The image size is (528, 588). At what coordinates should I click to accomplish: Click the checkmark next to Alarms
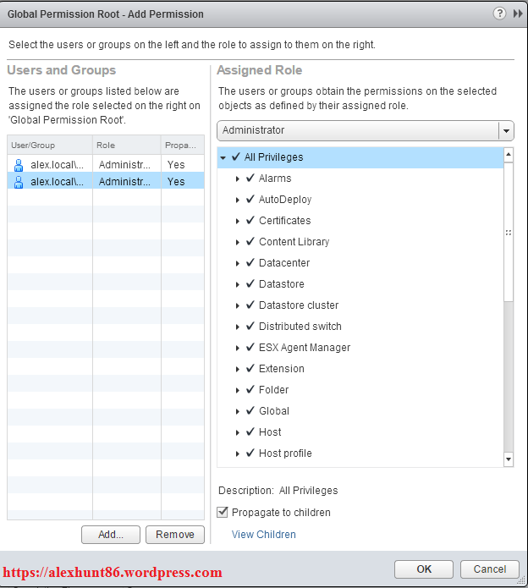250,179
